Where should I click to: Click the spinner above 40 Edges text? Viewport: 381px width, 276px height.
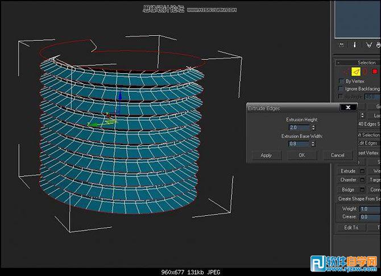(x=362, y=115)
